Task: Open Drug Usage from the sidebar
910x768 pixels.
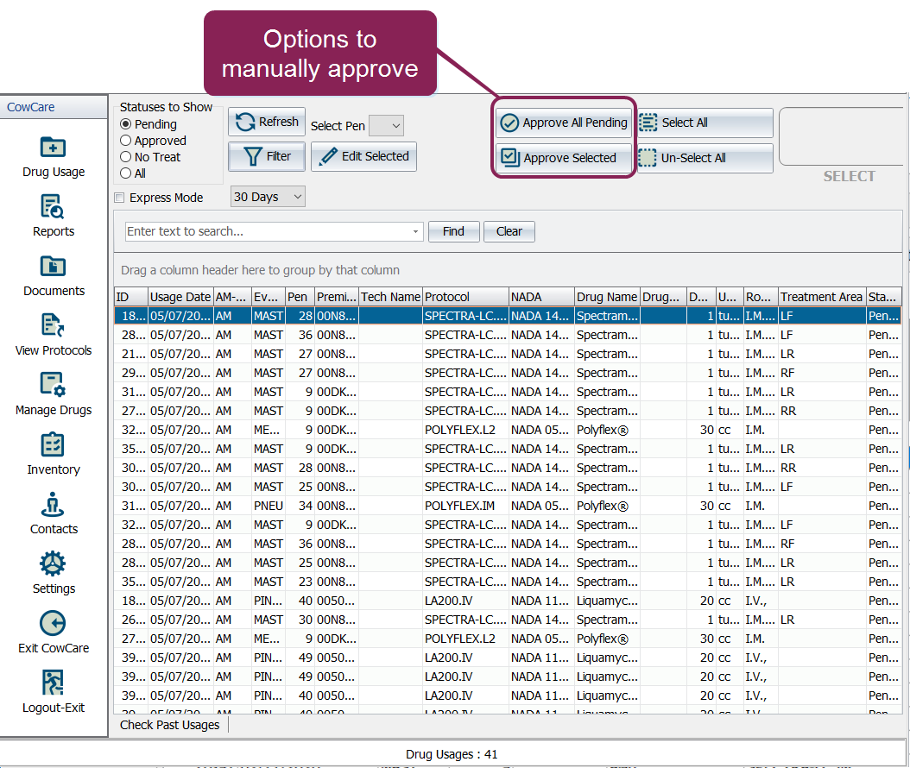Action: (x=54, y=148)
